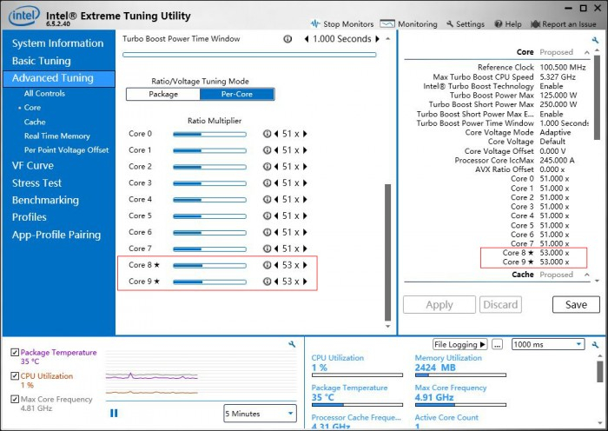The height and width of the screenshot is (431, 608).
Task: Click the wrench icon above the monitoring graph
Action: 292,345
